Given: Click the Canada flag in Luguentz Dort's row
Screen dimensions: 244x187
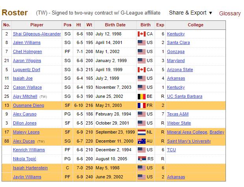Looking at the screenshot, I should click(142, 70).
